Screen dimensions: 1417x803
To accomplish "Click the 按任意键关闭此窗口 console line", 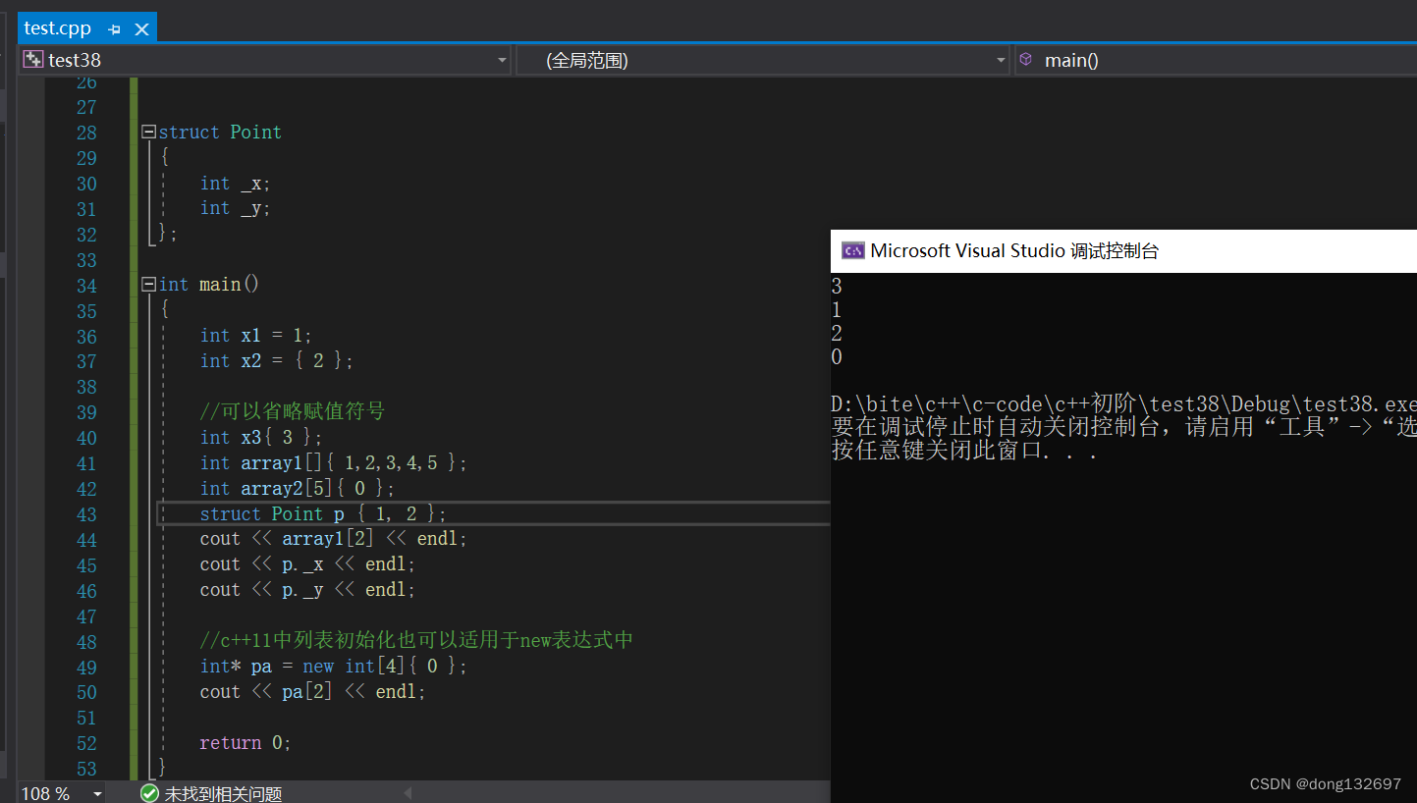I will (963, 452).
